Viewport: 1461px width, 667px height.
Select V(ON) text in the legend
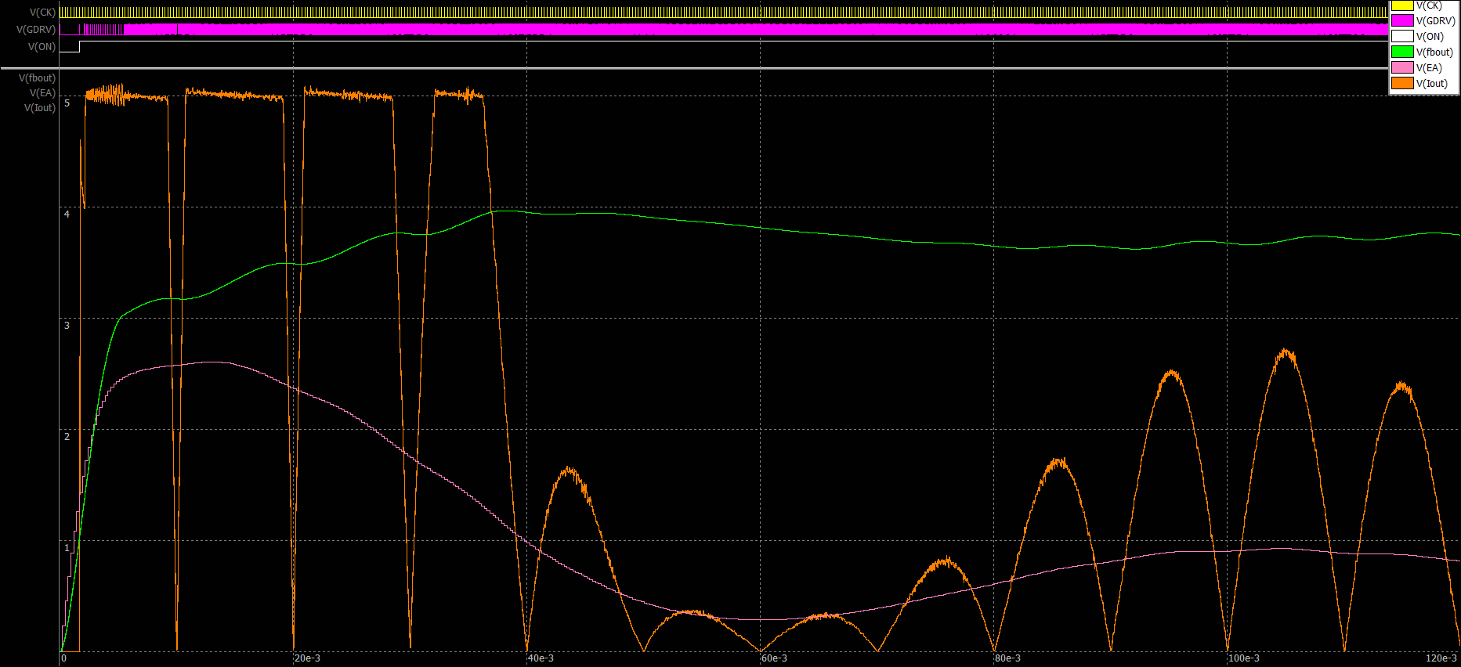[x=1430, y=37]
